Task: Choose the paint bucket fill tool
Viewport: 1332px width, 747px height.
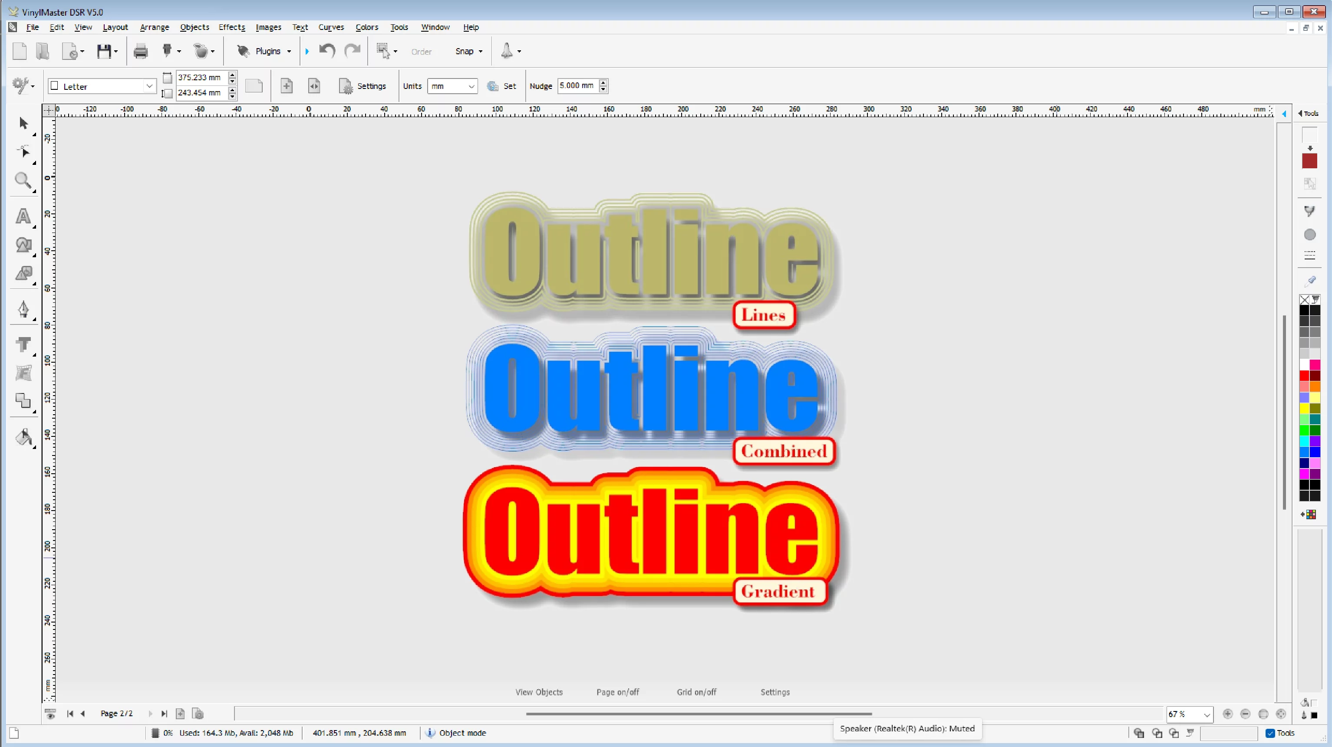Action: pyautogui.click(x=23, y=437)
